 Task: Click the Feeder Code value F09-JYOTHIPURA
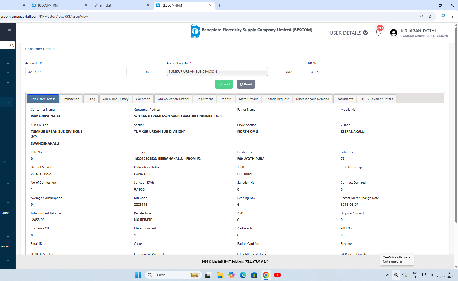(251, 159)
